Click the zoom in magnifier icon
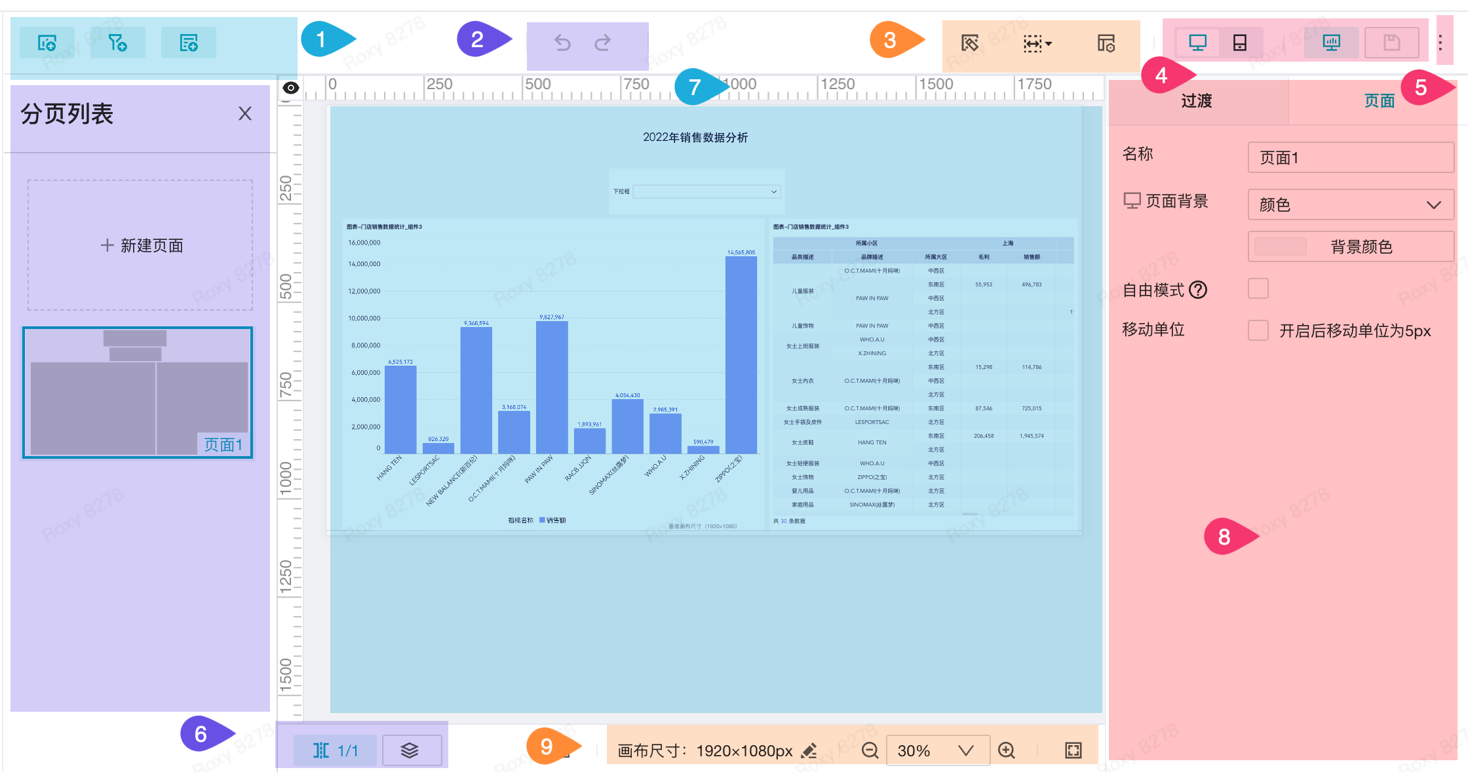 tap(1007, 750)
